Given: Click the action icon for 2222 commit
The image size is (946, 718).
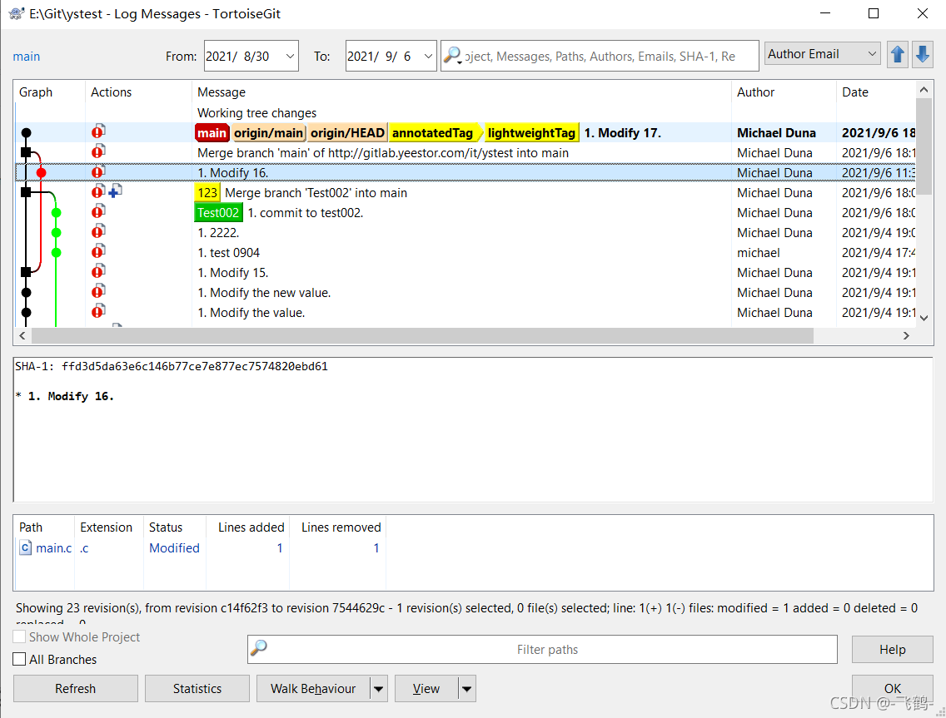Looking at the screenshot, I should pyautogui.click(x=98, y=231).
